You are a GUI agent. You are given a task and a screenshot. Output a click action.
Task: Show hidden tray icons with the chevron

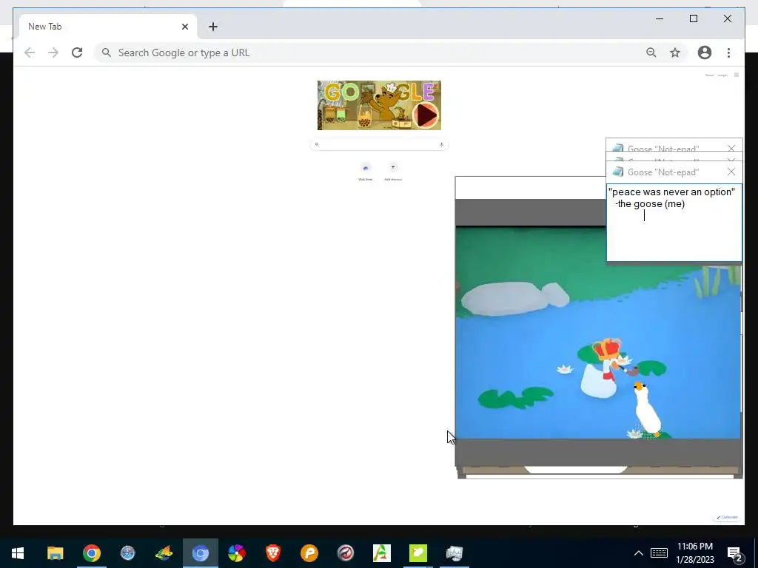coord(639,553)
